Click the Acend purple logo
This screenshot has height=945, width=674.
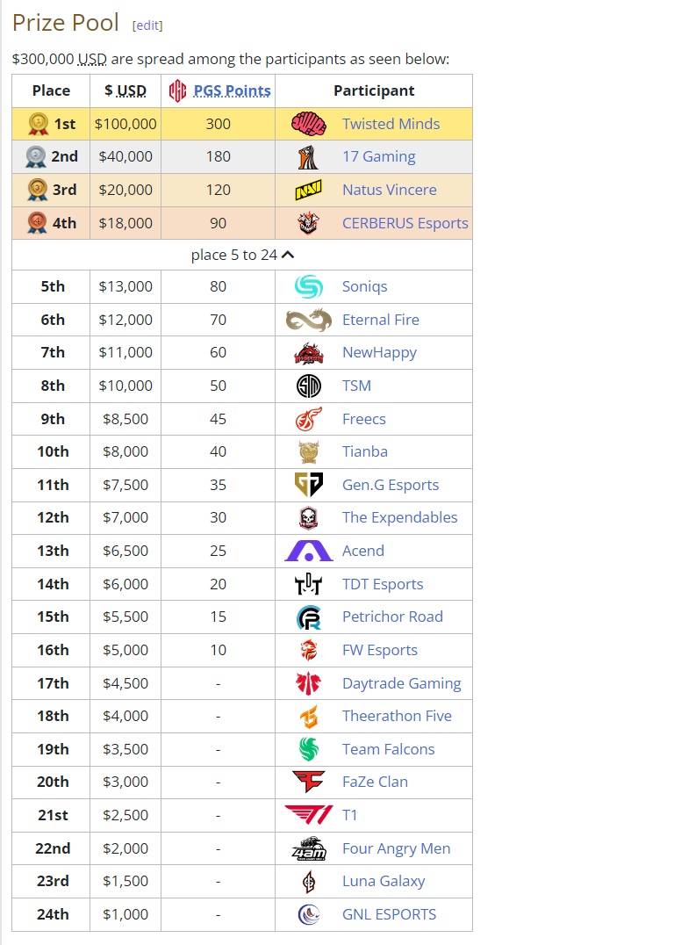(308, 551)
